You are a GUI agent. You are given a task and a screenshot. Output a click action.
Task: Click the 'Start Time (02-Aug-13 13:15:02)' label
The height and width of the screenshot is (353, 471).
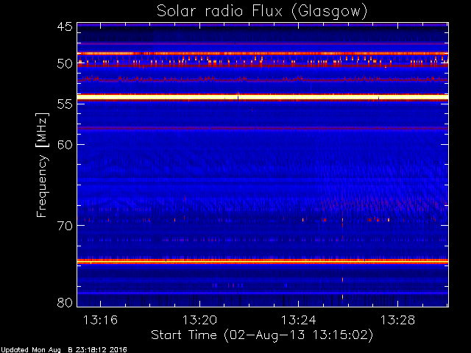point(262,335)
